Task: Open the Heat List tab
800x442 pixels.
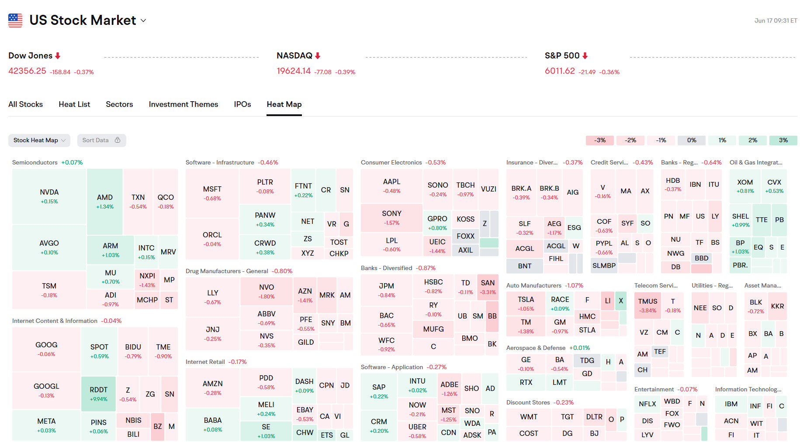Action: point(74,104)
